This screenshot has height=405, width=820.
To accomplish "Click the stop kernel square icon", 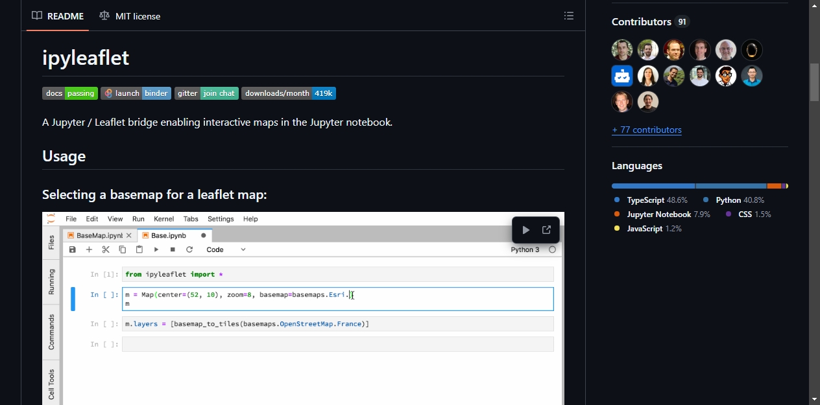I will pyautogui.click(x=173, y=249).
